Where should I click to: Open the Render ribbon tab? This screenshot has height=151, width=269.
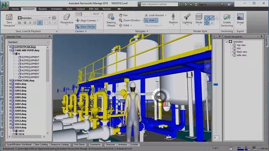coord(107,9)
